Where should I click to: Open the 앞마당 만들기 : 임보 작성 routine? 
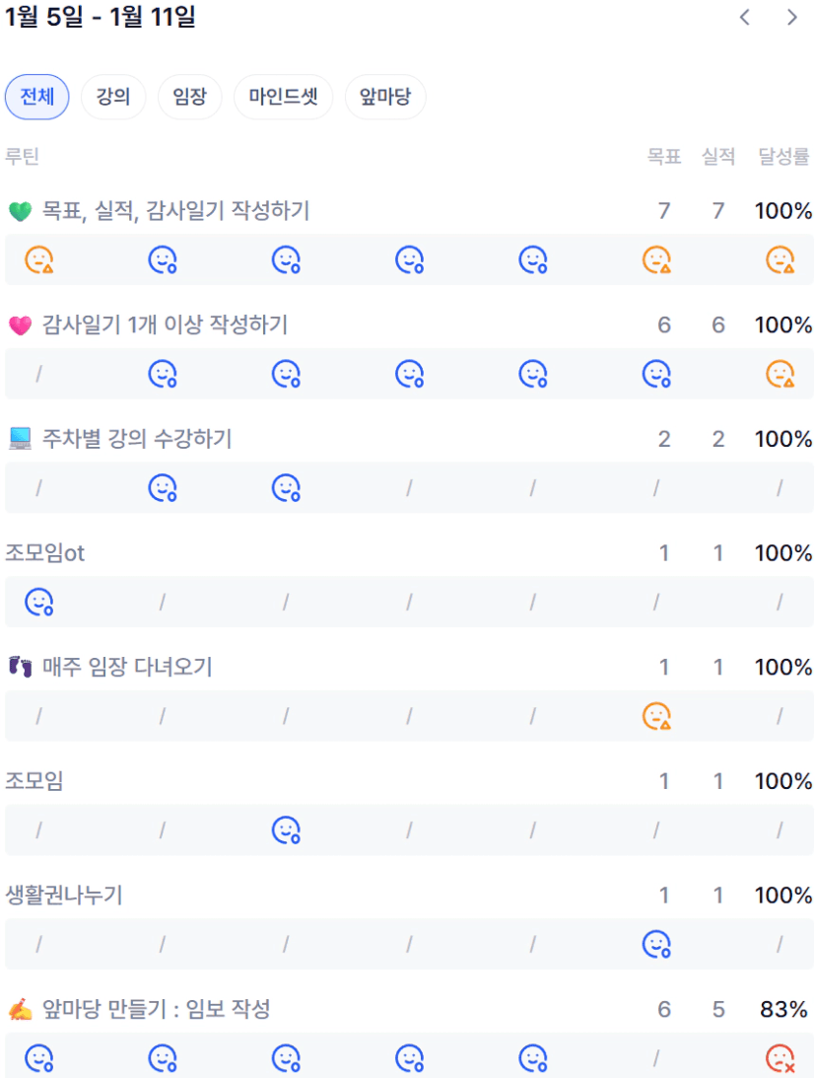[x=156, y=1009]
